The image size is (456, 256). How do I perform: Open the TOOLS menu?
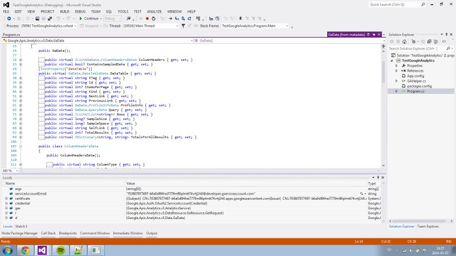coord(123,11)
